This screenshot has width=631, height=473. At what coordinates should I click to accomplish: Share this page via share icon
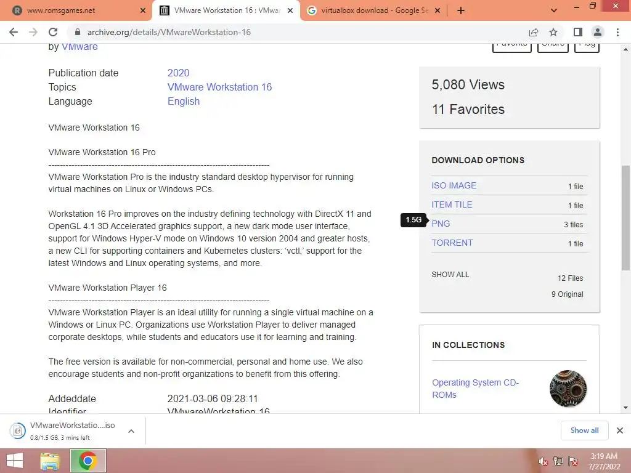534,32
